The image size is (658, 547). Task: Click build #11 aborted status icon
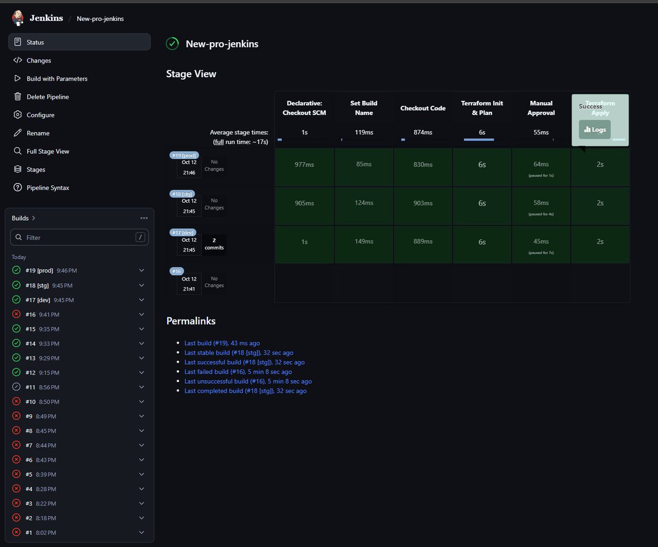pyautogui.click(x=16, y=387)
